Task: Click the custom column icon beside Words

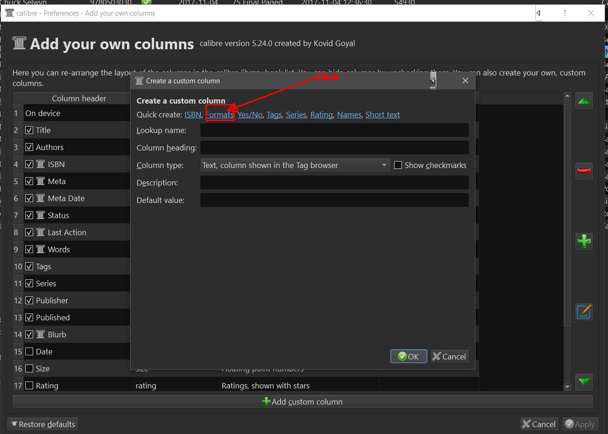Action: coord(40,249)
